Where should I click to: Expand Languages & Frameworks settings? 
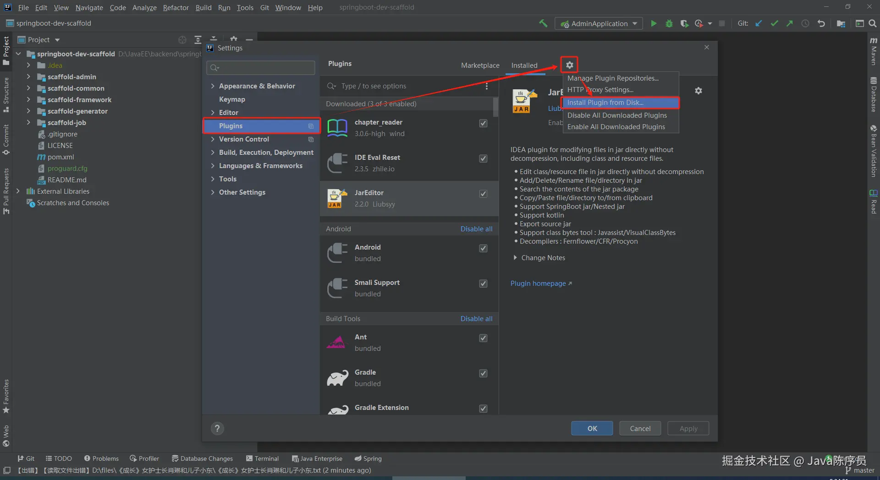click(213, 166)
